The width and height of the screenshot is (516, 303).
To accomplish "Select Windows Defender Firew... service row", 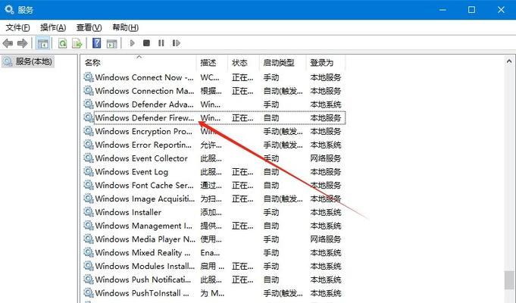I will [x=214, y=118].
